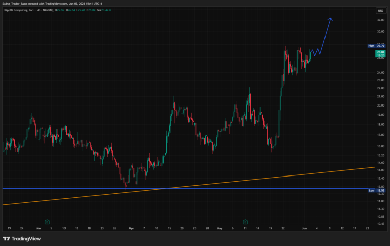Click the earnings E marker near March
390x246 pixels.
47,222
